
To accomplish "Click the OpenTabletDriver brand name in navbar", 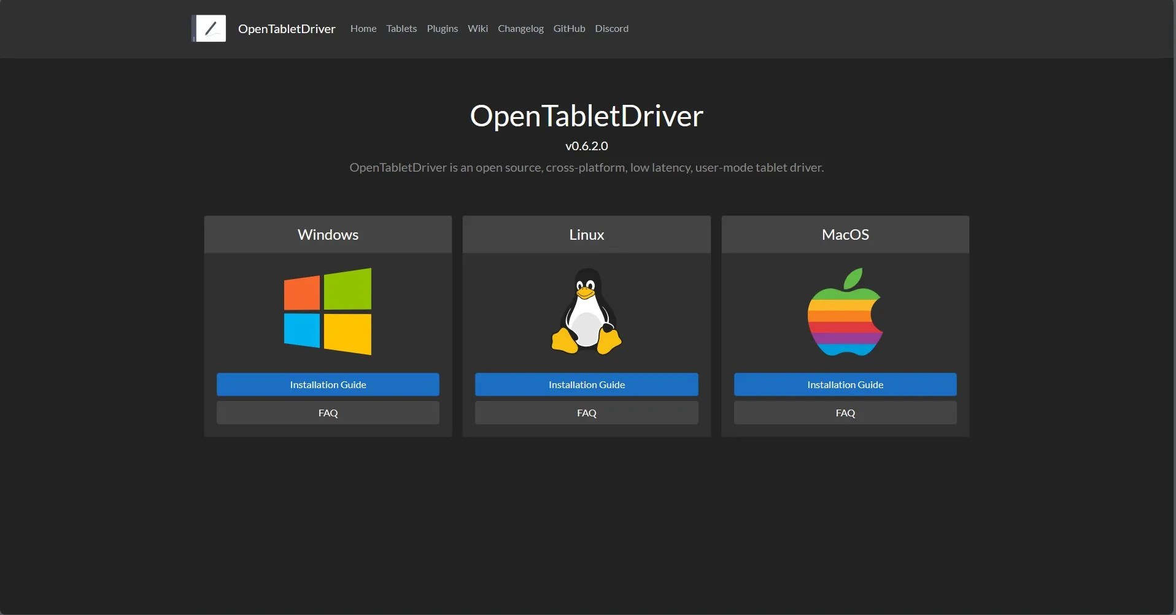I will (x=287, y=28).
